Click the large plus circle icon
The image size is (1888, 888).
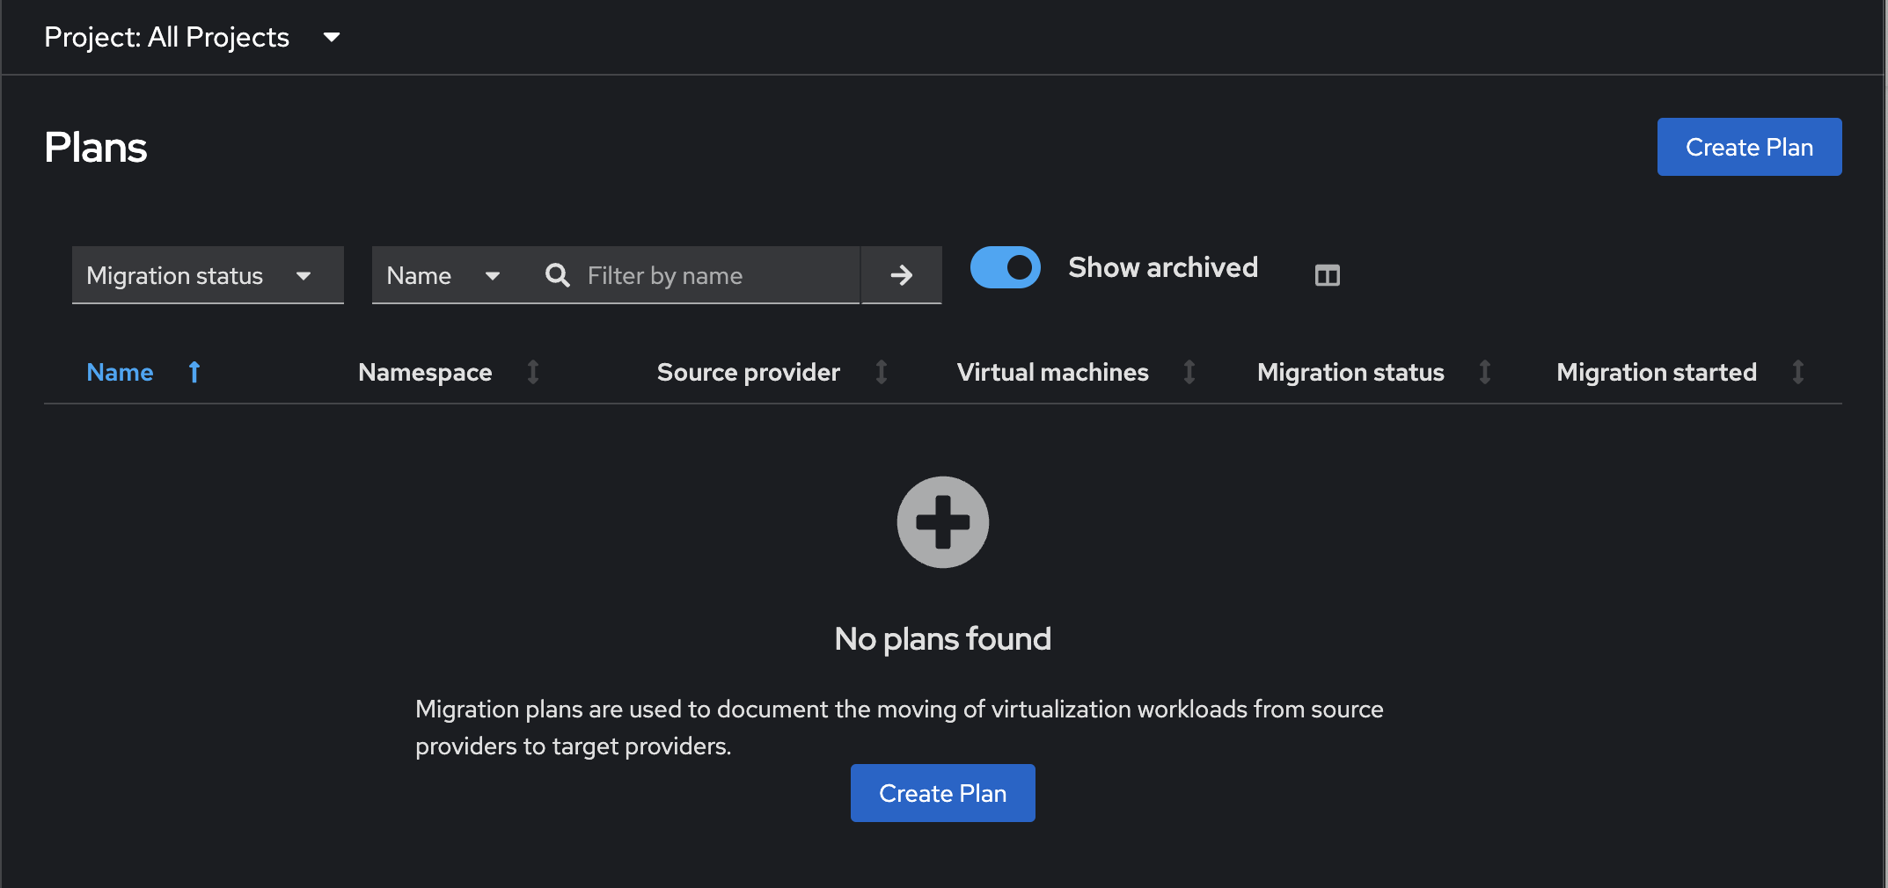pyautogui.click(x=942, y=522)
